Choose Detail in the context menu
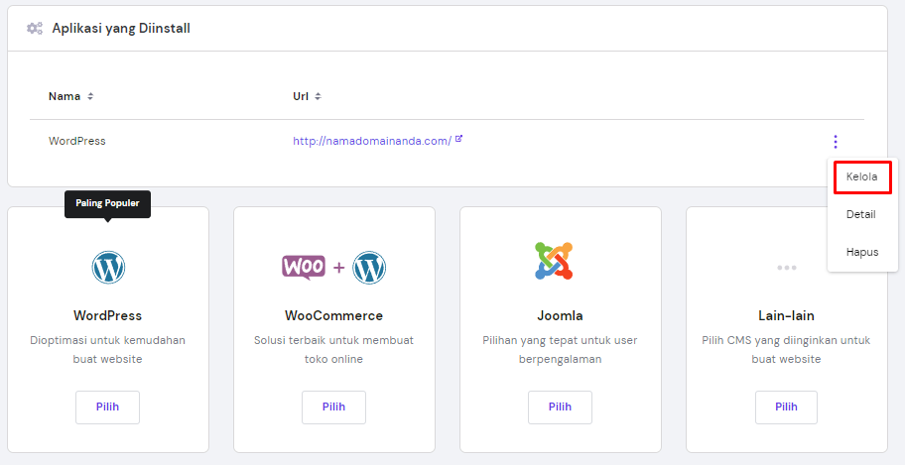 point(860,214)
